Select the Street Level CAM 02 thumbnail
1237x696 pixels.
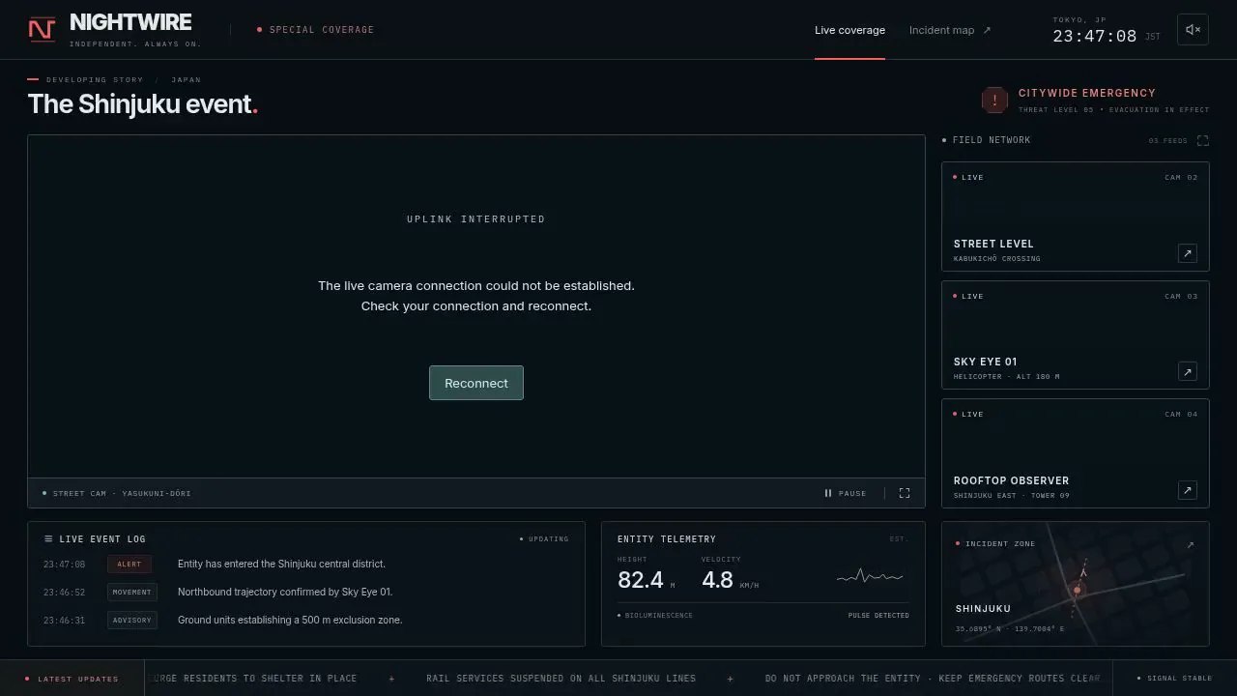1076,217
